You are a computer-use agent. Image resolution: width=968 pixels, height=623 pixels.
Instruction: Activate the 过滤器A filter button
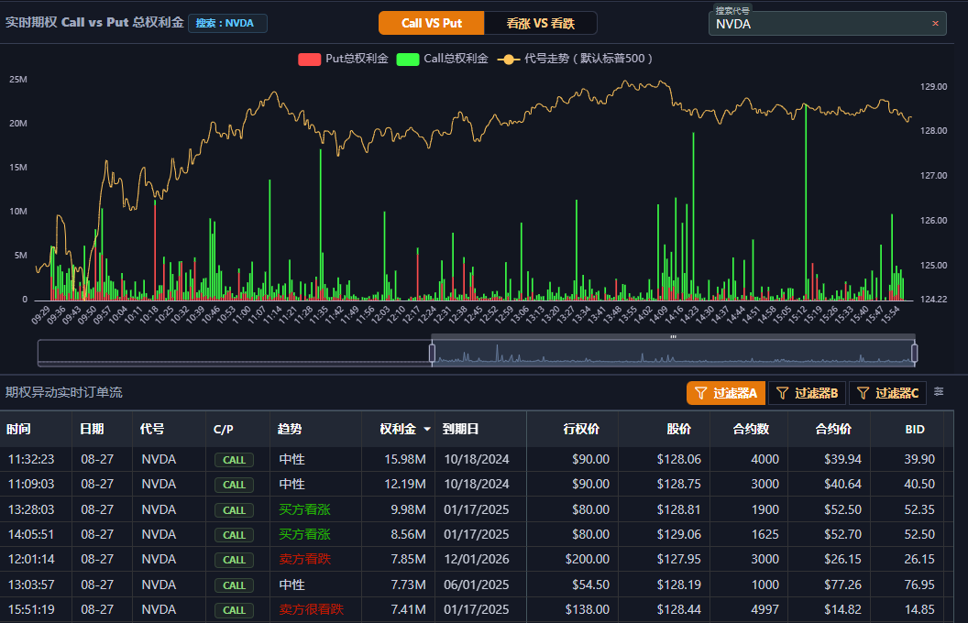726,393
